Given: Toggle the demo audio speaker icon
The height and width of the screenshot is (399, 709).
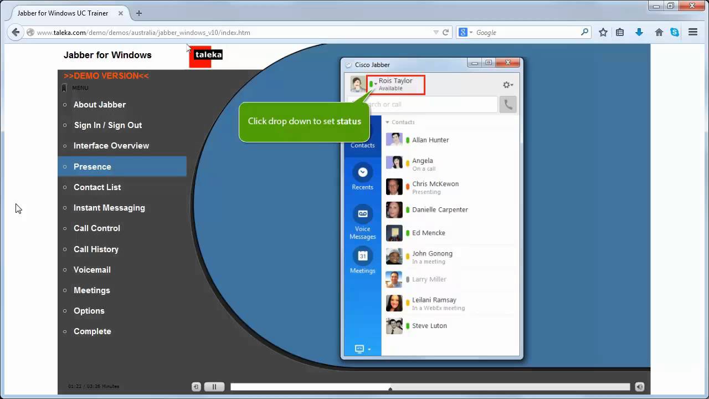Looking at the screenshot, I should (x=639, y=387).
